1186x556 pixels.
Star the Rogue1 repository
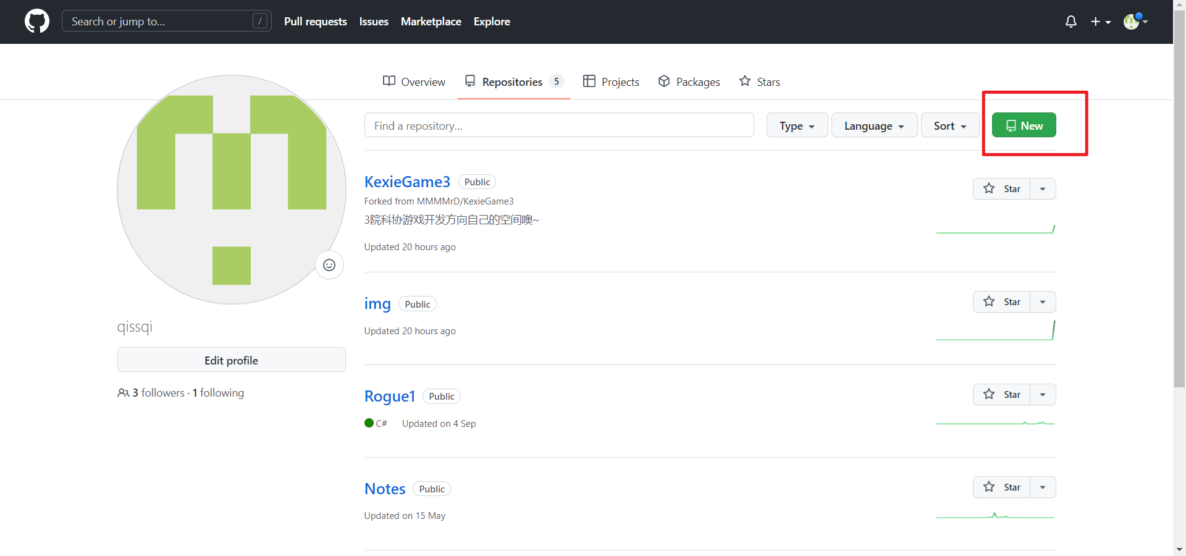pos(1001,395)
